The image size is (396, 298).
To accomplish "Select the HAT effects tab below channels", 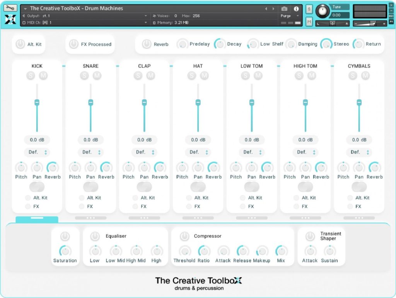I will point(198,218).
